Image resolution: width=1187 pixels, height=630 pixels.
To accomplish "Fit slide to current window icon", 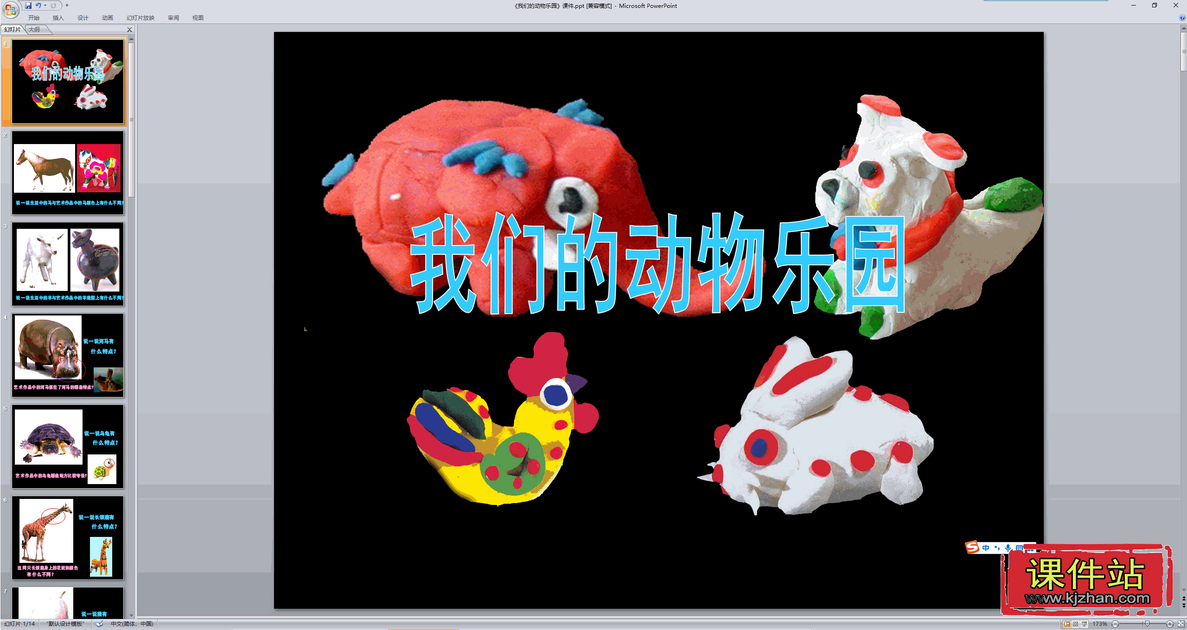I will pyautogui.click(x=1181, y=624).
